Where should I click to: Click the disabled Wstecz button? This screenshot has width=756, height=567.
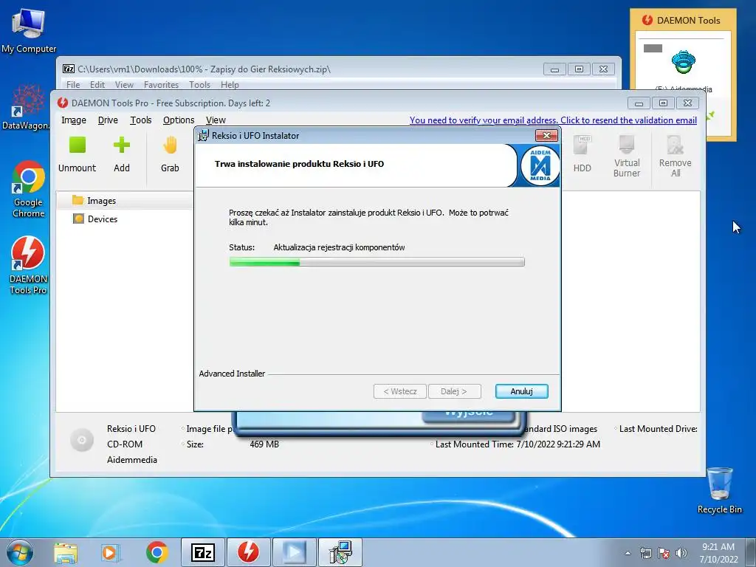pyautogui.click(x=399, y=391)
